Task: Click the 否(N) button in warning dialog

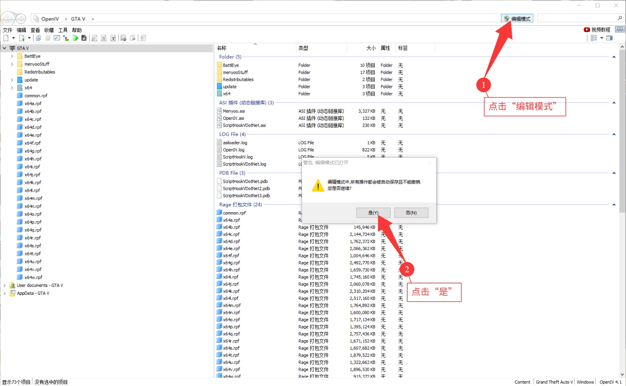Action: tap(411, 213)
